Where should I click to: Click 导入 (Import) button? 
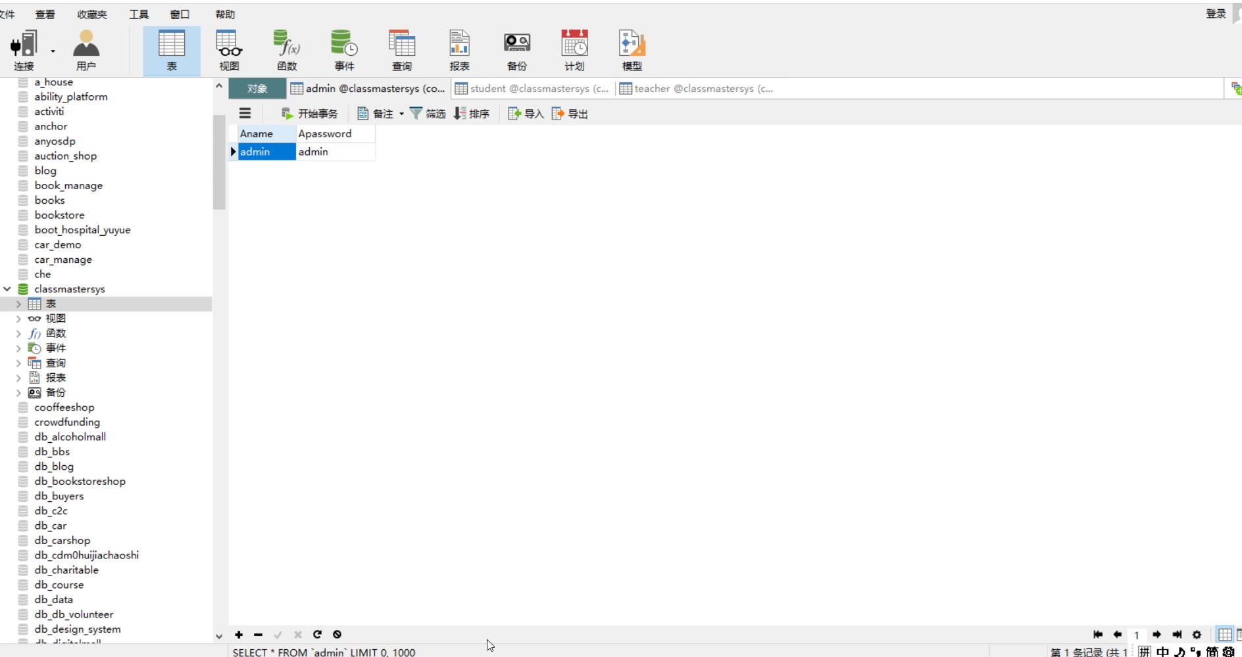pyautogui.click(x=526, y=114)
